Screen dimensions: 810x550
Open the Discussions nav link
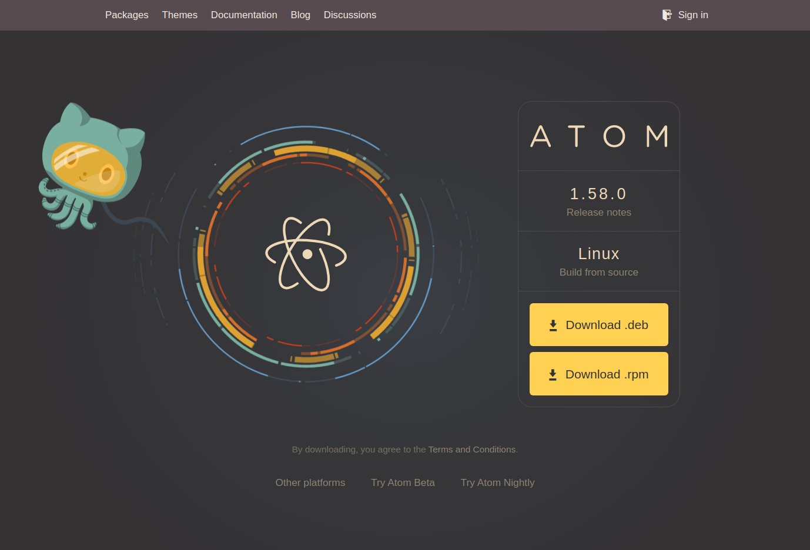350,15
